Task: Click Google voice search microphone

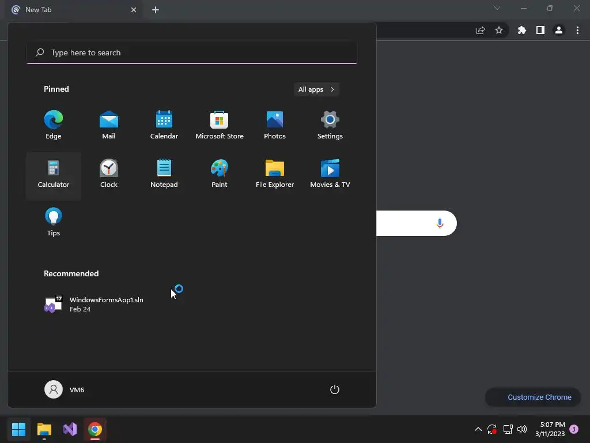Action: coord(440,223)
